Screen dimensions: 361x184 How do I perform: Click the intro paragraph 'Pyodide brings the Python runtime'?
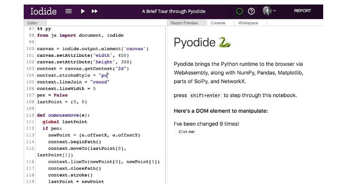[x=238, y=73]
